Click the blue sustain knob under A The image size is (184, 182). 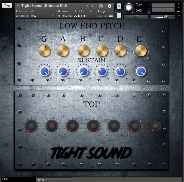[63, 71]
